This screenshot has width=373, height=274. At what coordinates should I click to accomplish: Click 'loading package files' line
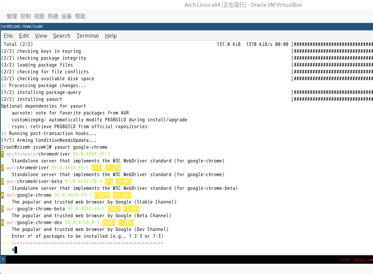pyautogui.click(x=37, y=65)
